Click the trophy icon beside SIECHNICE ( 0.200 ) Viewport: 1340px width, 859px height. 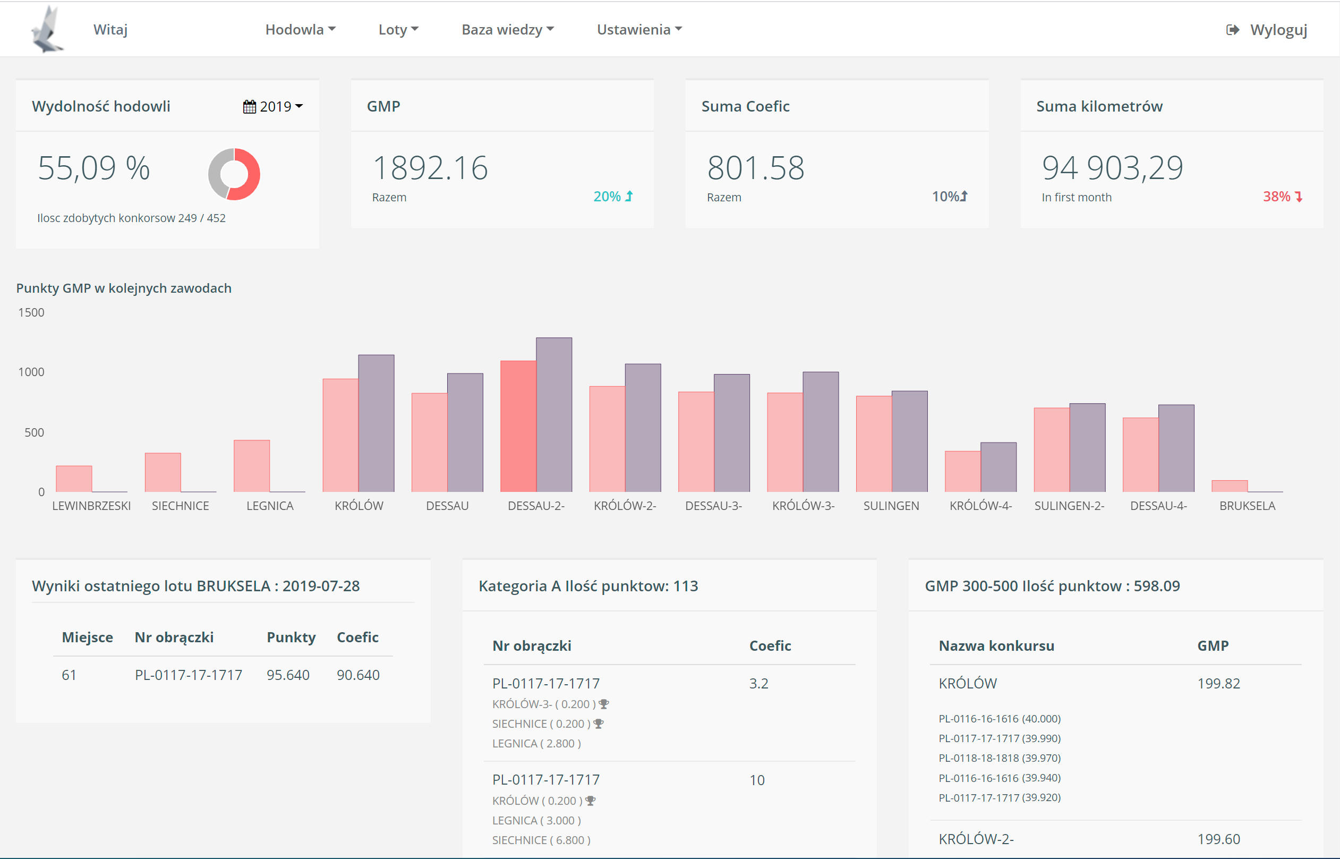pyautogui.click(x=599, y=723)
